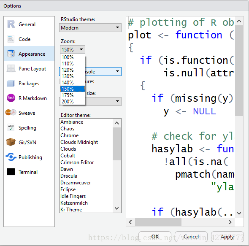Click editor theme list scroll up arrow

click(117, 123)
